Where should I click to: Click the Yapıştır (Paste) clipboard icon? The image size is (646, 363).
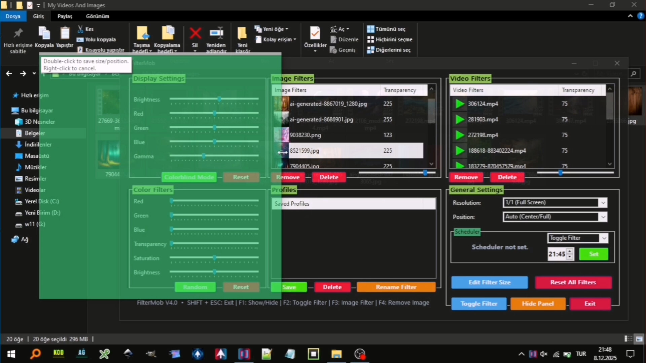pos(65,34)
